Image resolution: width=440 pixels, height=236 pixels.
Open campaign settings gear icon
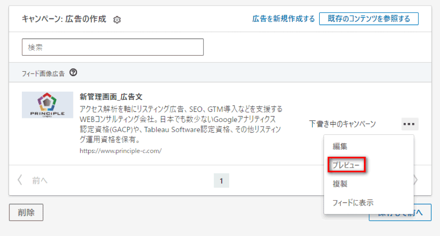(x=117, y=19)
